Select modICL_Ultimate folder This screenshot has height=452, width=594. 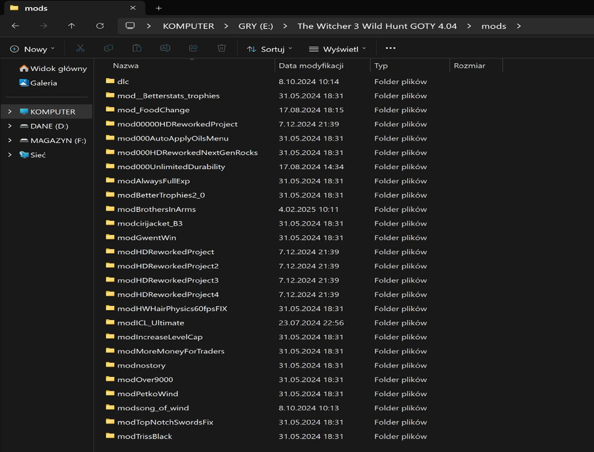[151, 323]
